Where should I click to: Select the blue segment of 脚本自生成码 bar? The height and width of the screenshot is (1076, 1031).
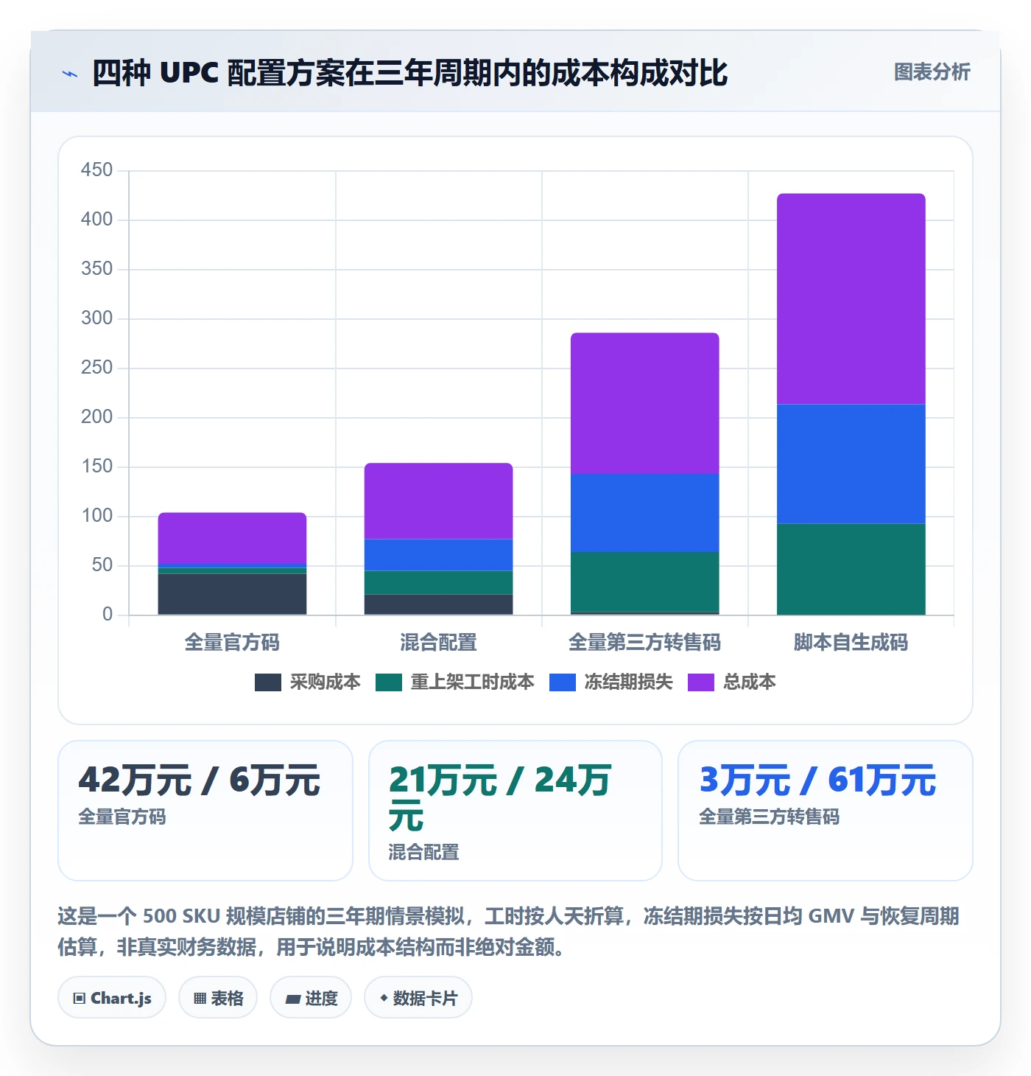[x=851, y=464]
